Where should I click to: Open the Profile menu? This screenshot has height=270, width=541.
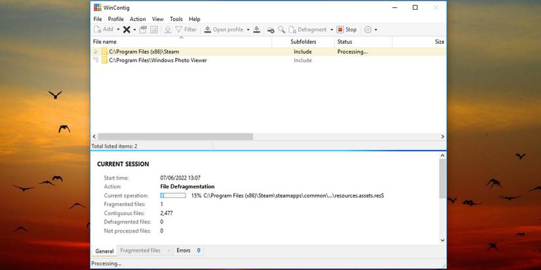click(115, 19)
